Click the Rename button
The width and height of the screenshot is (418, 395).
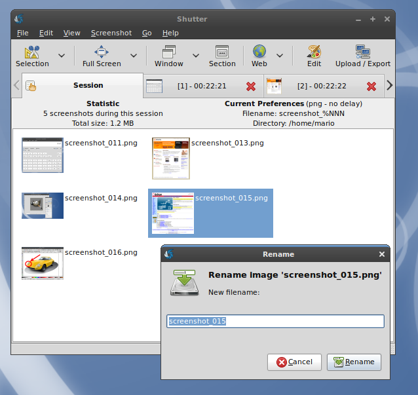tap(354, 362)
